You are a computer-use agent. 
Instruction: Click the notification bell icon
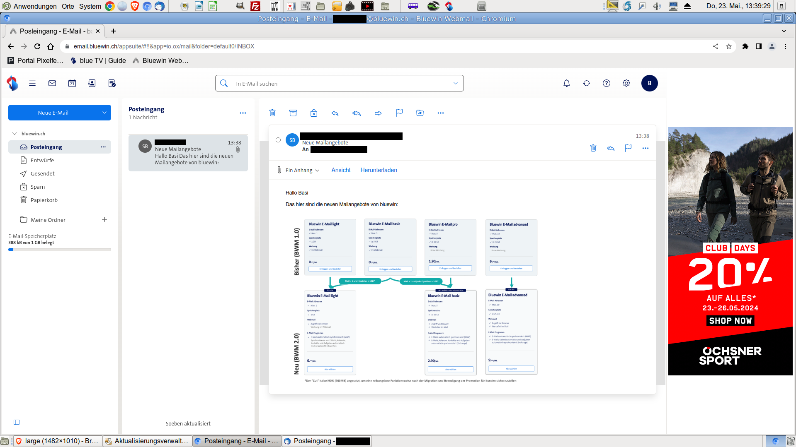click(567, 83)
